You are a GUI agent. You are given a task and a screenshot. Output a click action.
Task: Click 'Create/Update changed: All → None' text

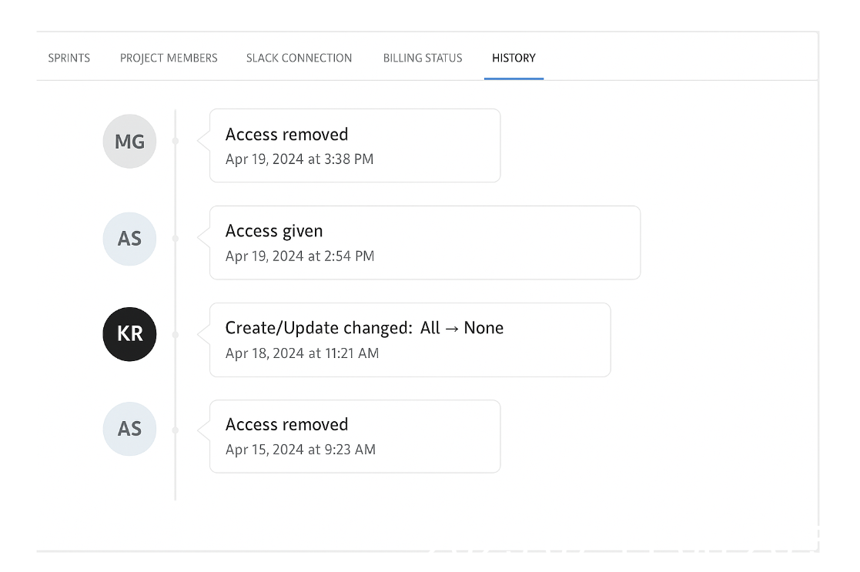[364, 328]
